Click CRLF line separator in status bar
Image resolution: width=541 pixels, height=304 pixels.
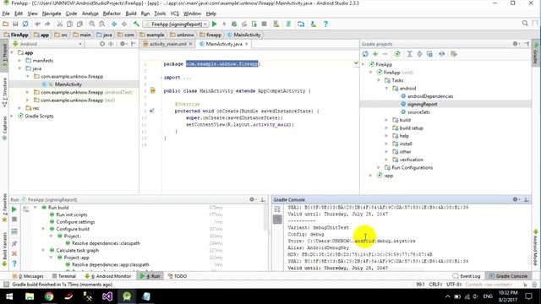tap(435, 285)
